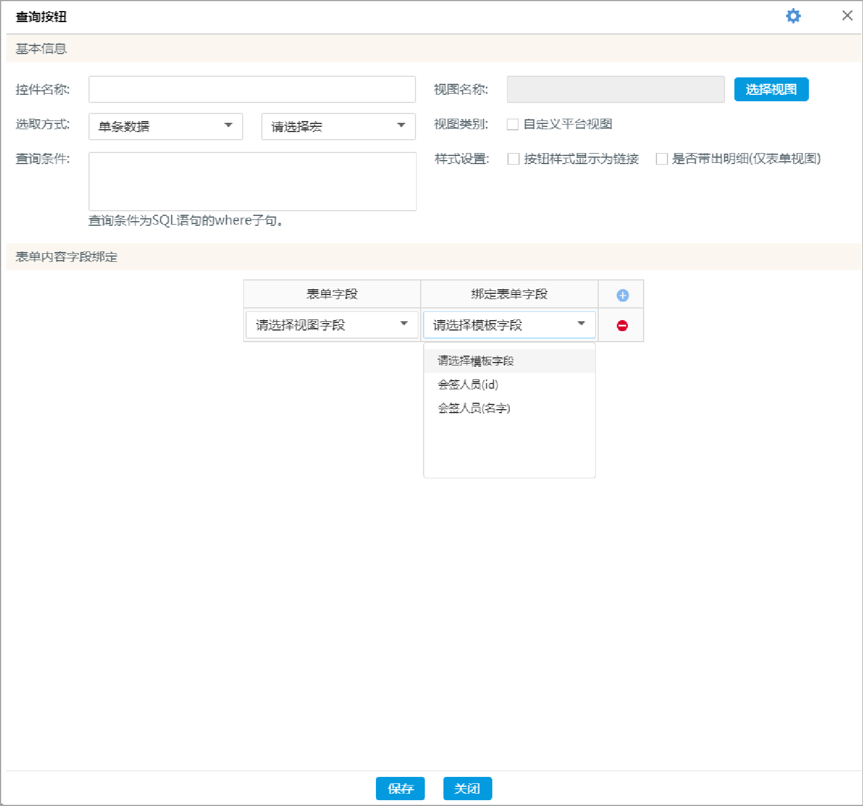Select the 请选择模板字段 placeholder option

(x=475, y=360)
